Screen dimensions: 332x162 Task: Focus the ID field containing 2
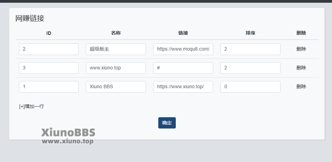tap(49, 49)
